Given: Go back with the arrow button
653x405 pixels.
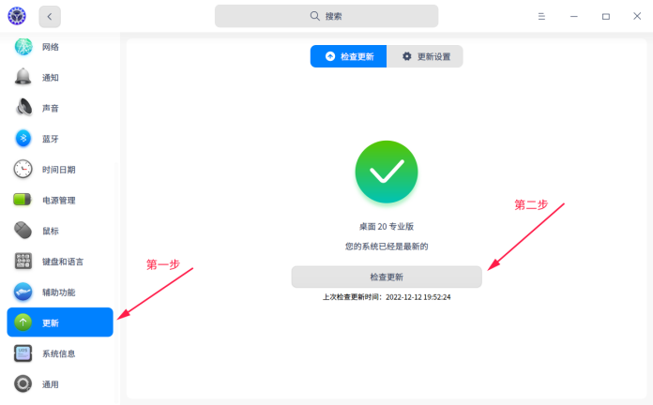Looking at the screenshot, I should 50,17.
